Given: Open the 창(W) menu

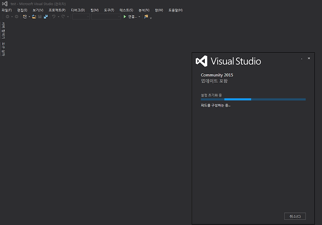Looking at the screenshot, I should pyautogui.click(x=159, y=10).
